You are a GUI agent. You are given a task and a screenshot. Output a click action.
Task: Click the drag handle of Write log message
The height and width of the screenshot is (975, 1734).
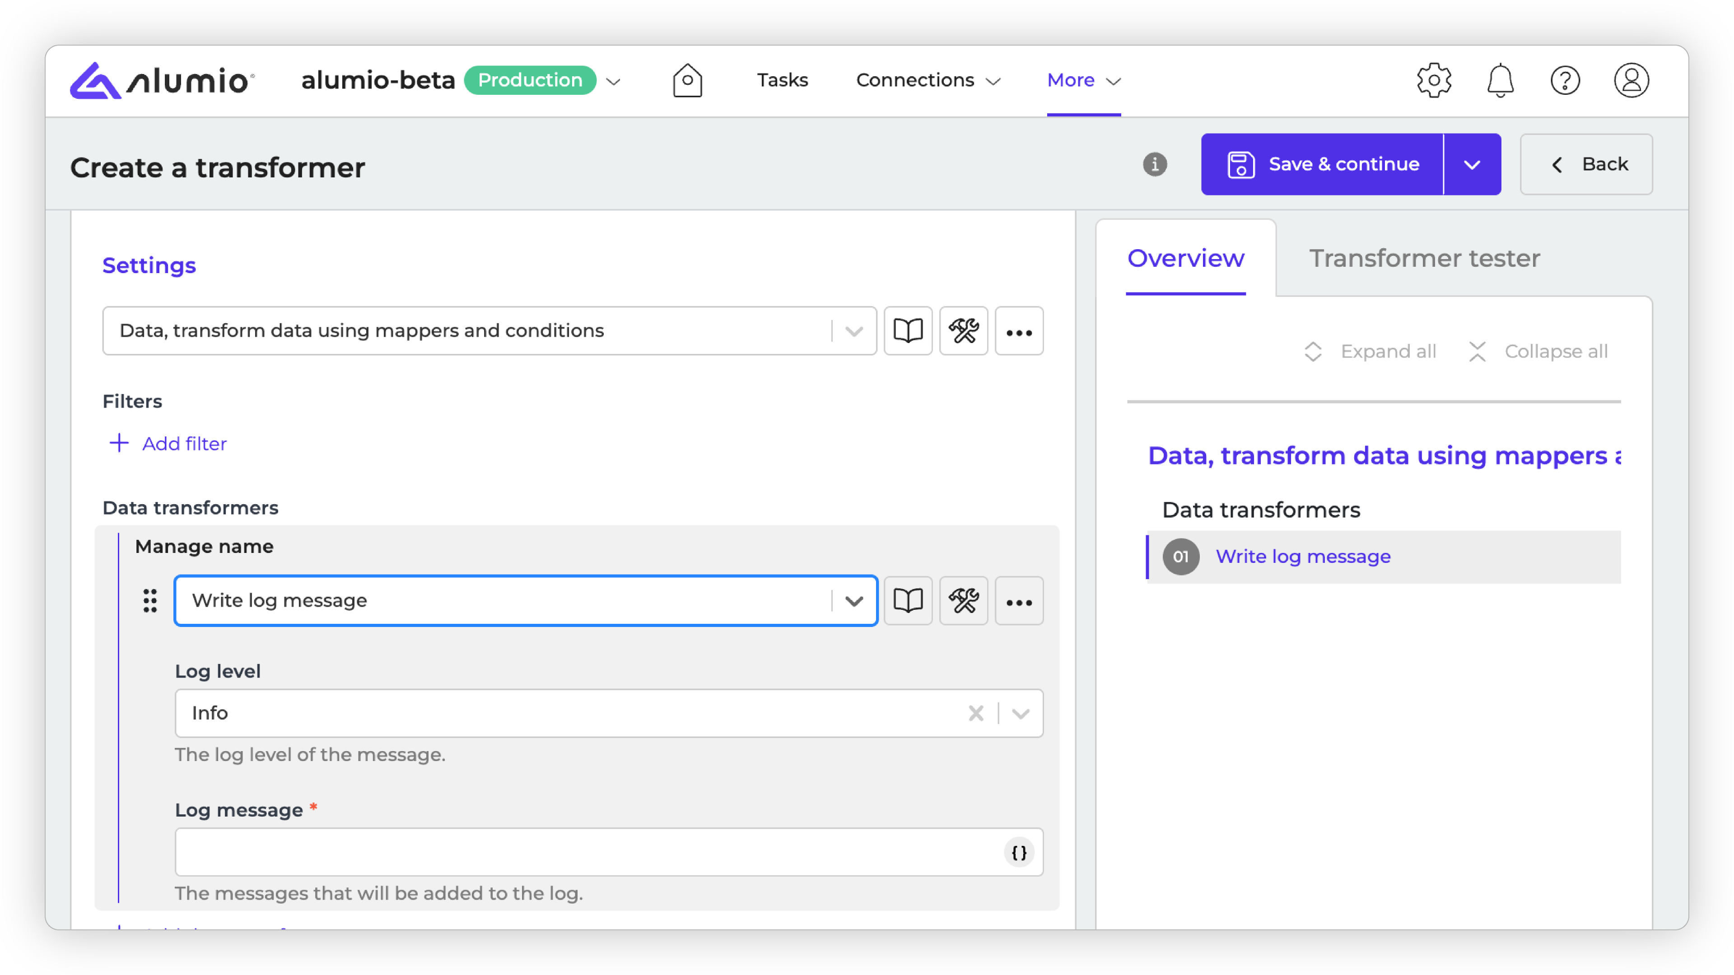click(x=149, y=600)
